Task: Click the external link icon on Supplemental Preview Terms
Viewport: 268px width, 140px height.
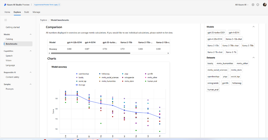Action: [59, 5]
